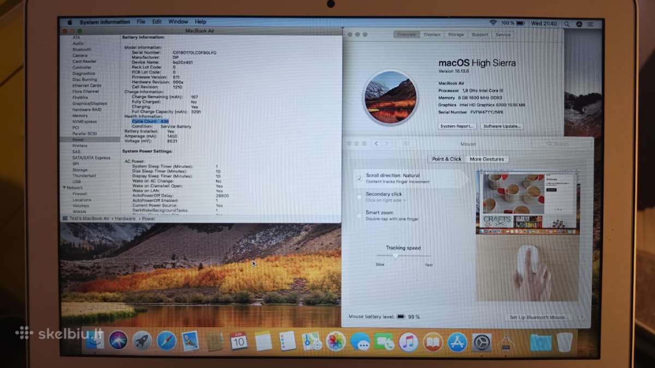The height and width of the screenshot is (368, 655).
Task: Open Mail stamp icon in Dock
Action: (190, 341)
